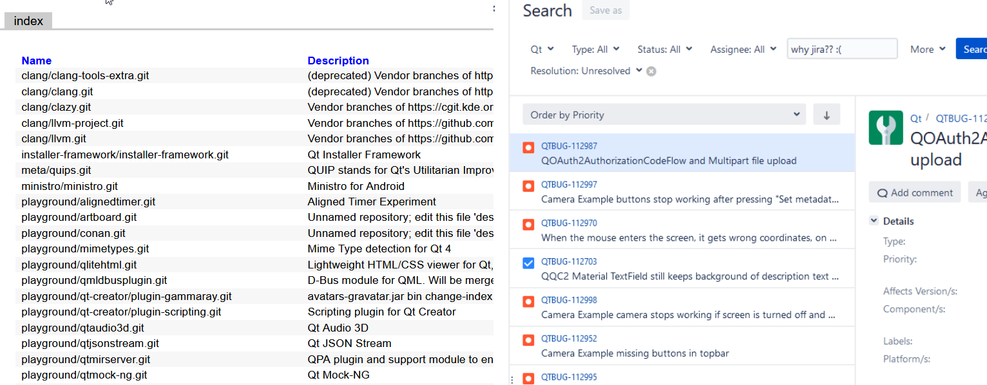987x385 pixels.
Task: Open the Resolution: Unresolved filter dropdown
Action: click(x=586, y=71)
